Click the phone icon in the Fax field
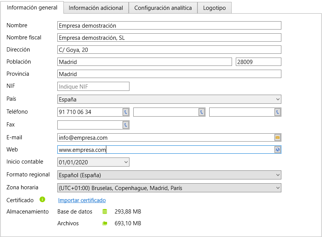The image size is (322, 237). coord(126,125)
